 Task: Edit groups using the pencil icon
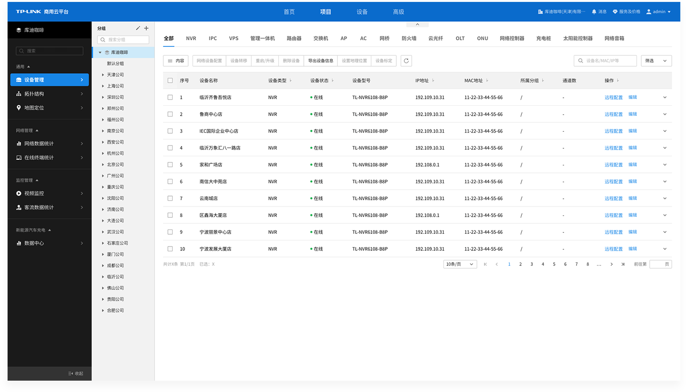click(x=137, y=28)
